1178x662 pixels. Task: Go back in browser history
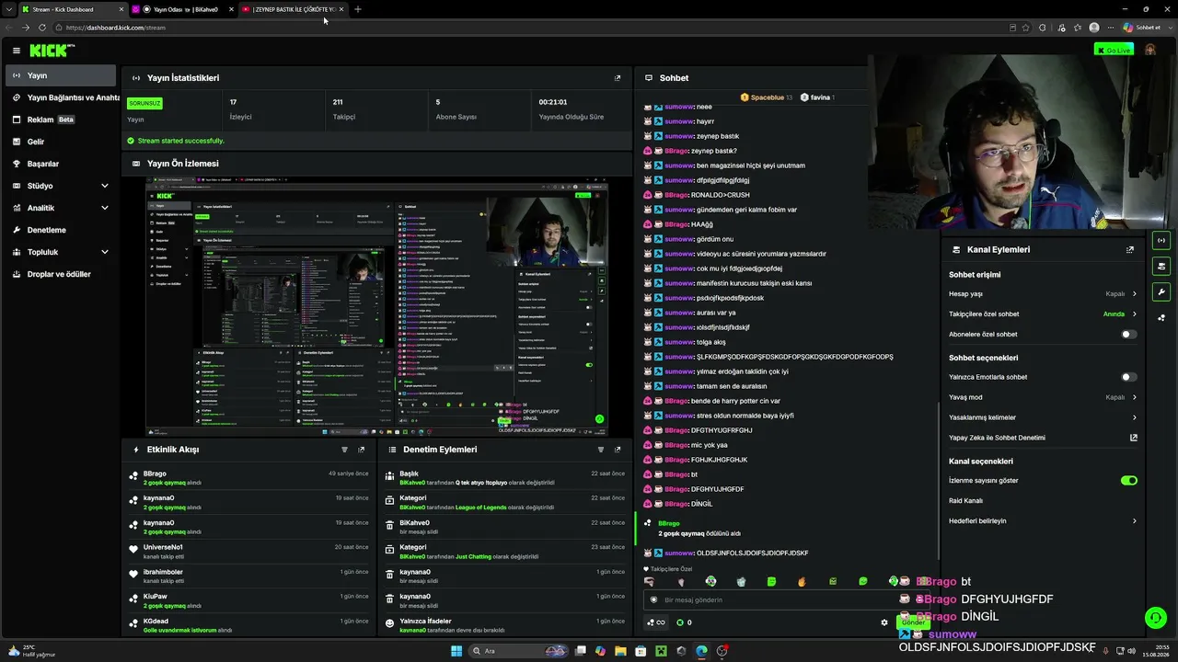coord(10,28)
